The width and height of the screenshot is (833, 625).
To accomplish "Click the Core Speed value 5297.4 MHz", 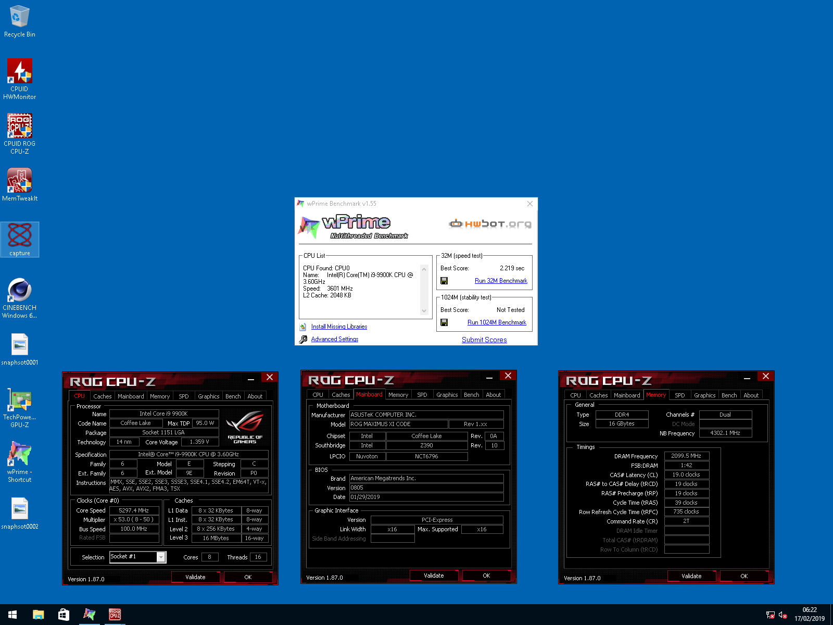I will pyautogui.click(x=134, y=510).
